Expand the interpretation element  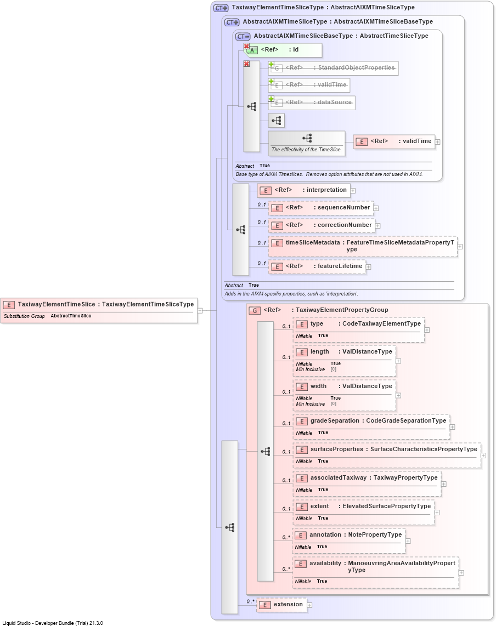click(x=353, y=191)
